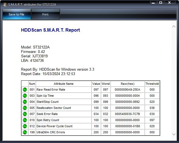The width and height of the screenshot is (179, 143).
Task: Click green status icon for Device Power Cycle Count
Action: pyautogui.click(x=25, y=126)
